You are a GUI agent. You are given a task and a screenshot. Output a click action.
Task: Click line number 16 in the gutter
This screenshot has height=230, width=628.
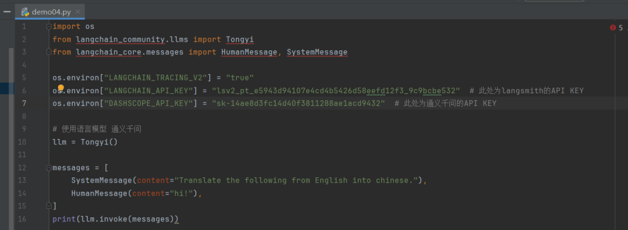[22, 219]
